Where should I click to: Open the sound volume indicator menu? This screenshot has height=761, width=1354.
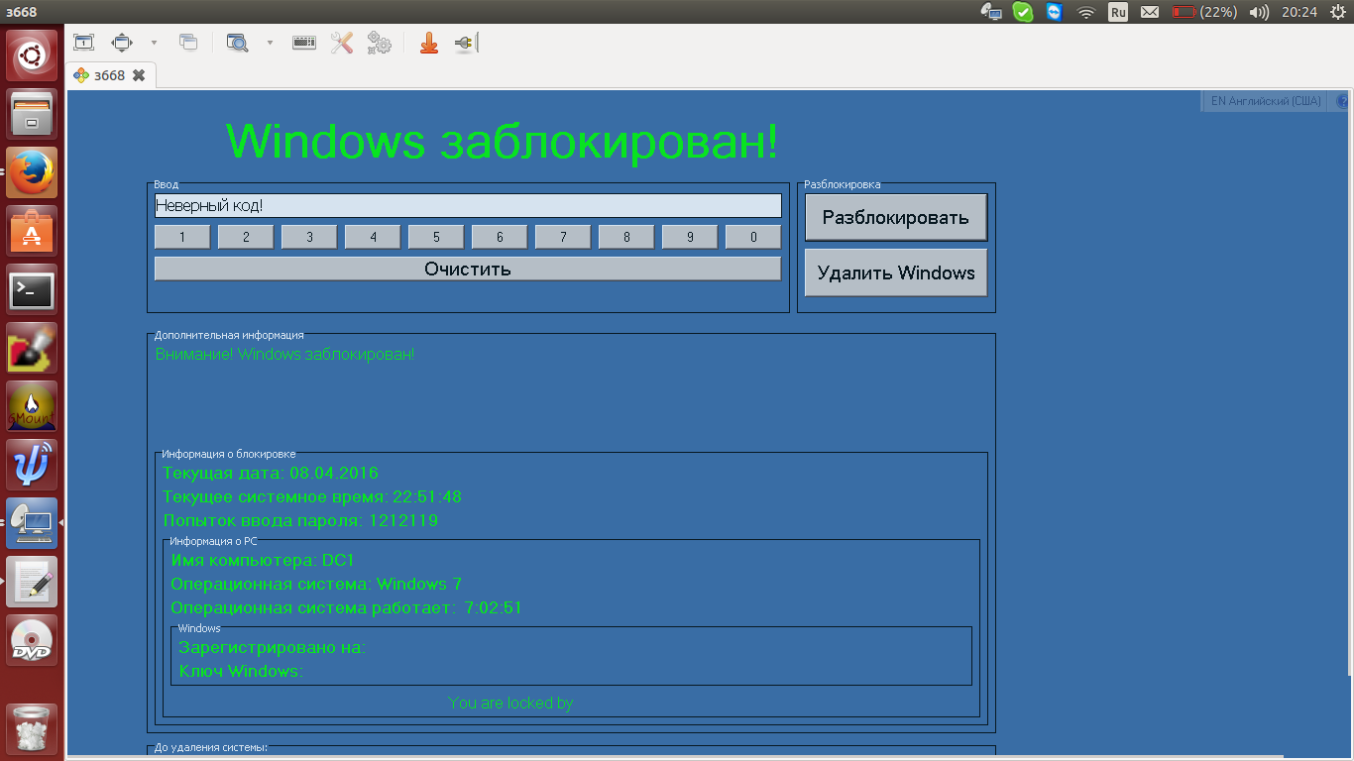(1260, 12)
